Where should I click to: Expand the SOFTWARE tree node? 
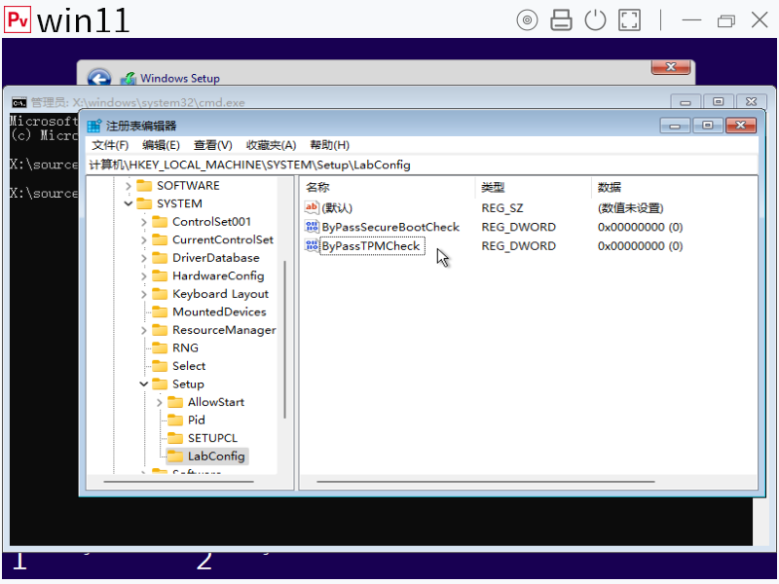point(129,186)
